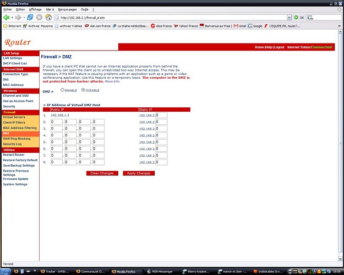Viewport: 344px width, 275px height.
Task: Open the Affichage menu
Action: pyautogui.click(x=35, y=9)
